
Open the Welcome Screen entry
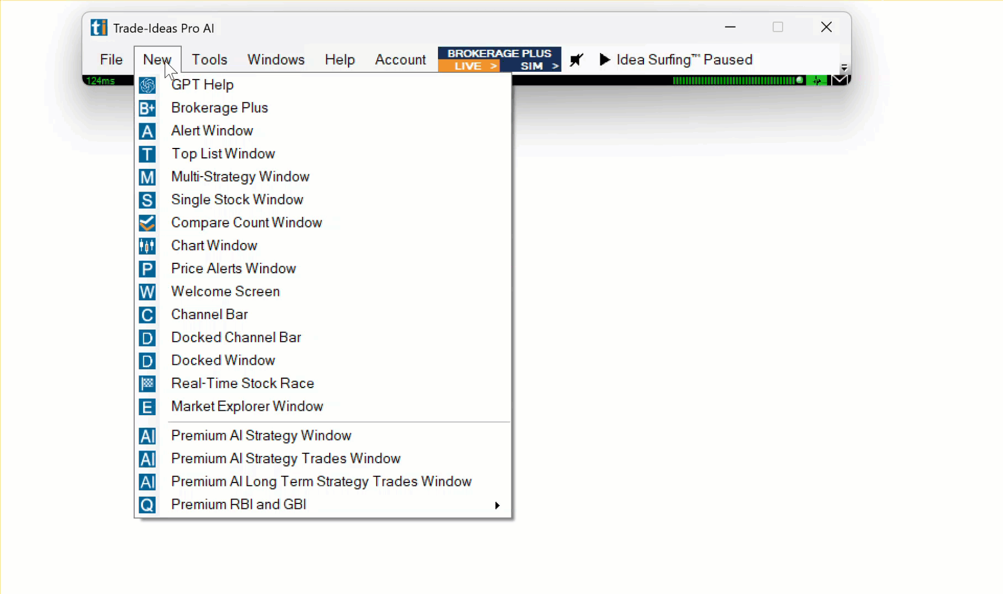323,291
